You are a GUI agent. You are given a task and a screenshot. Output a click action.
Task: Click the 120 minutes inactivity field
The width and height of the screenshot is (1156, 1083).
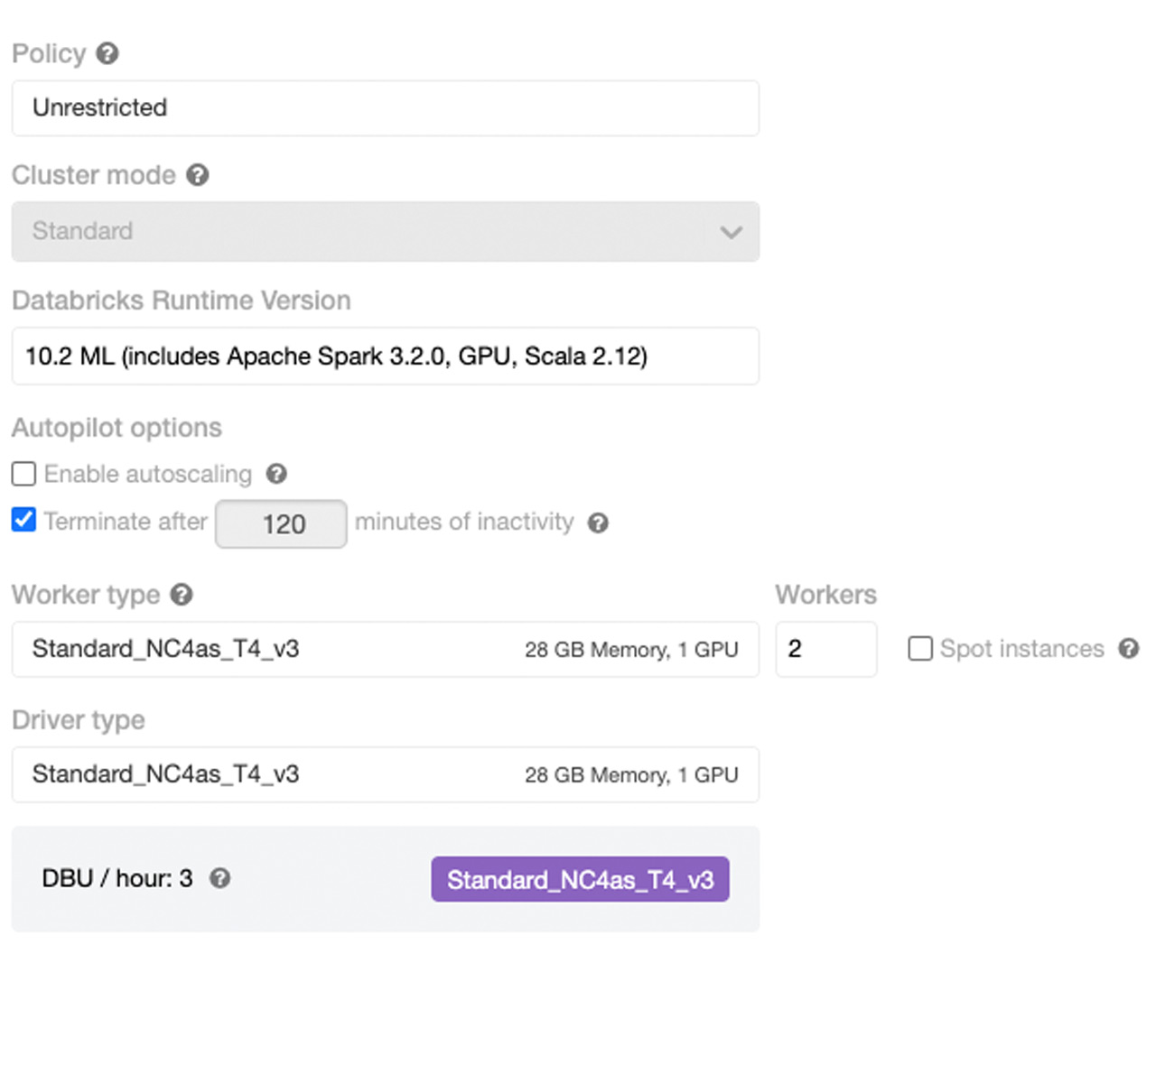281,524
